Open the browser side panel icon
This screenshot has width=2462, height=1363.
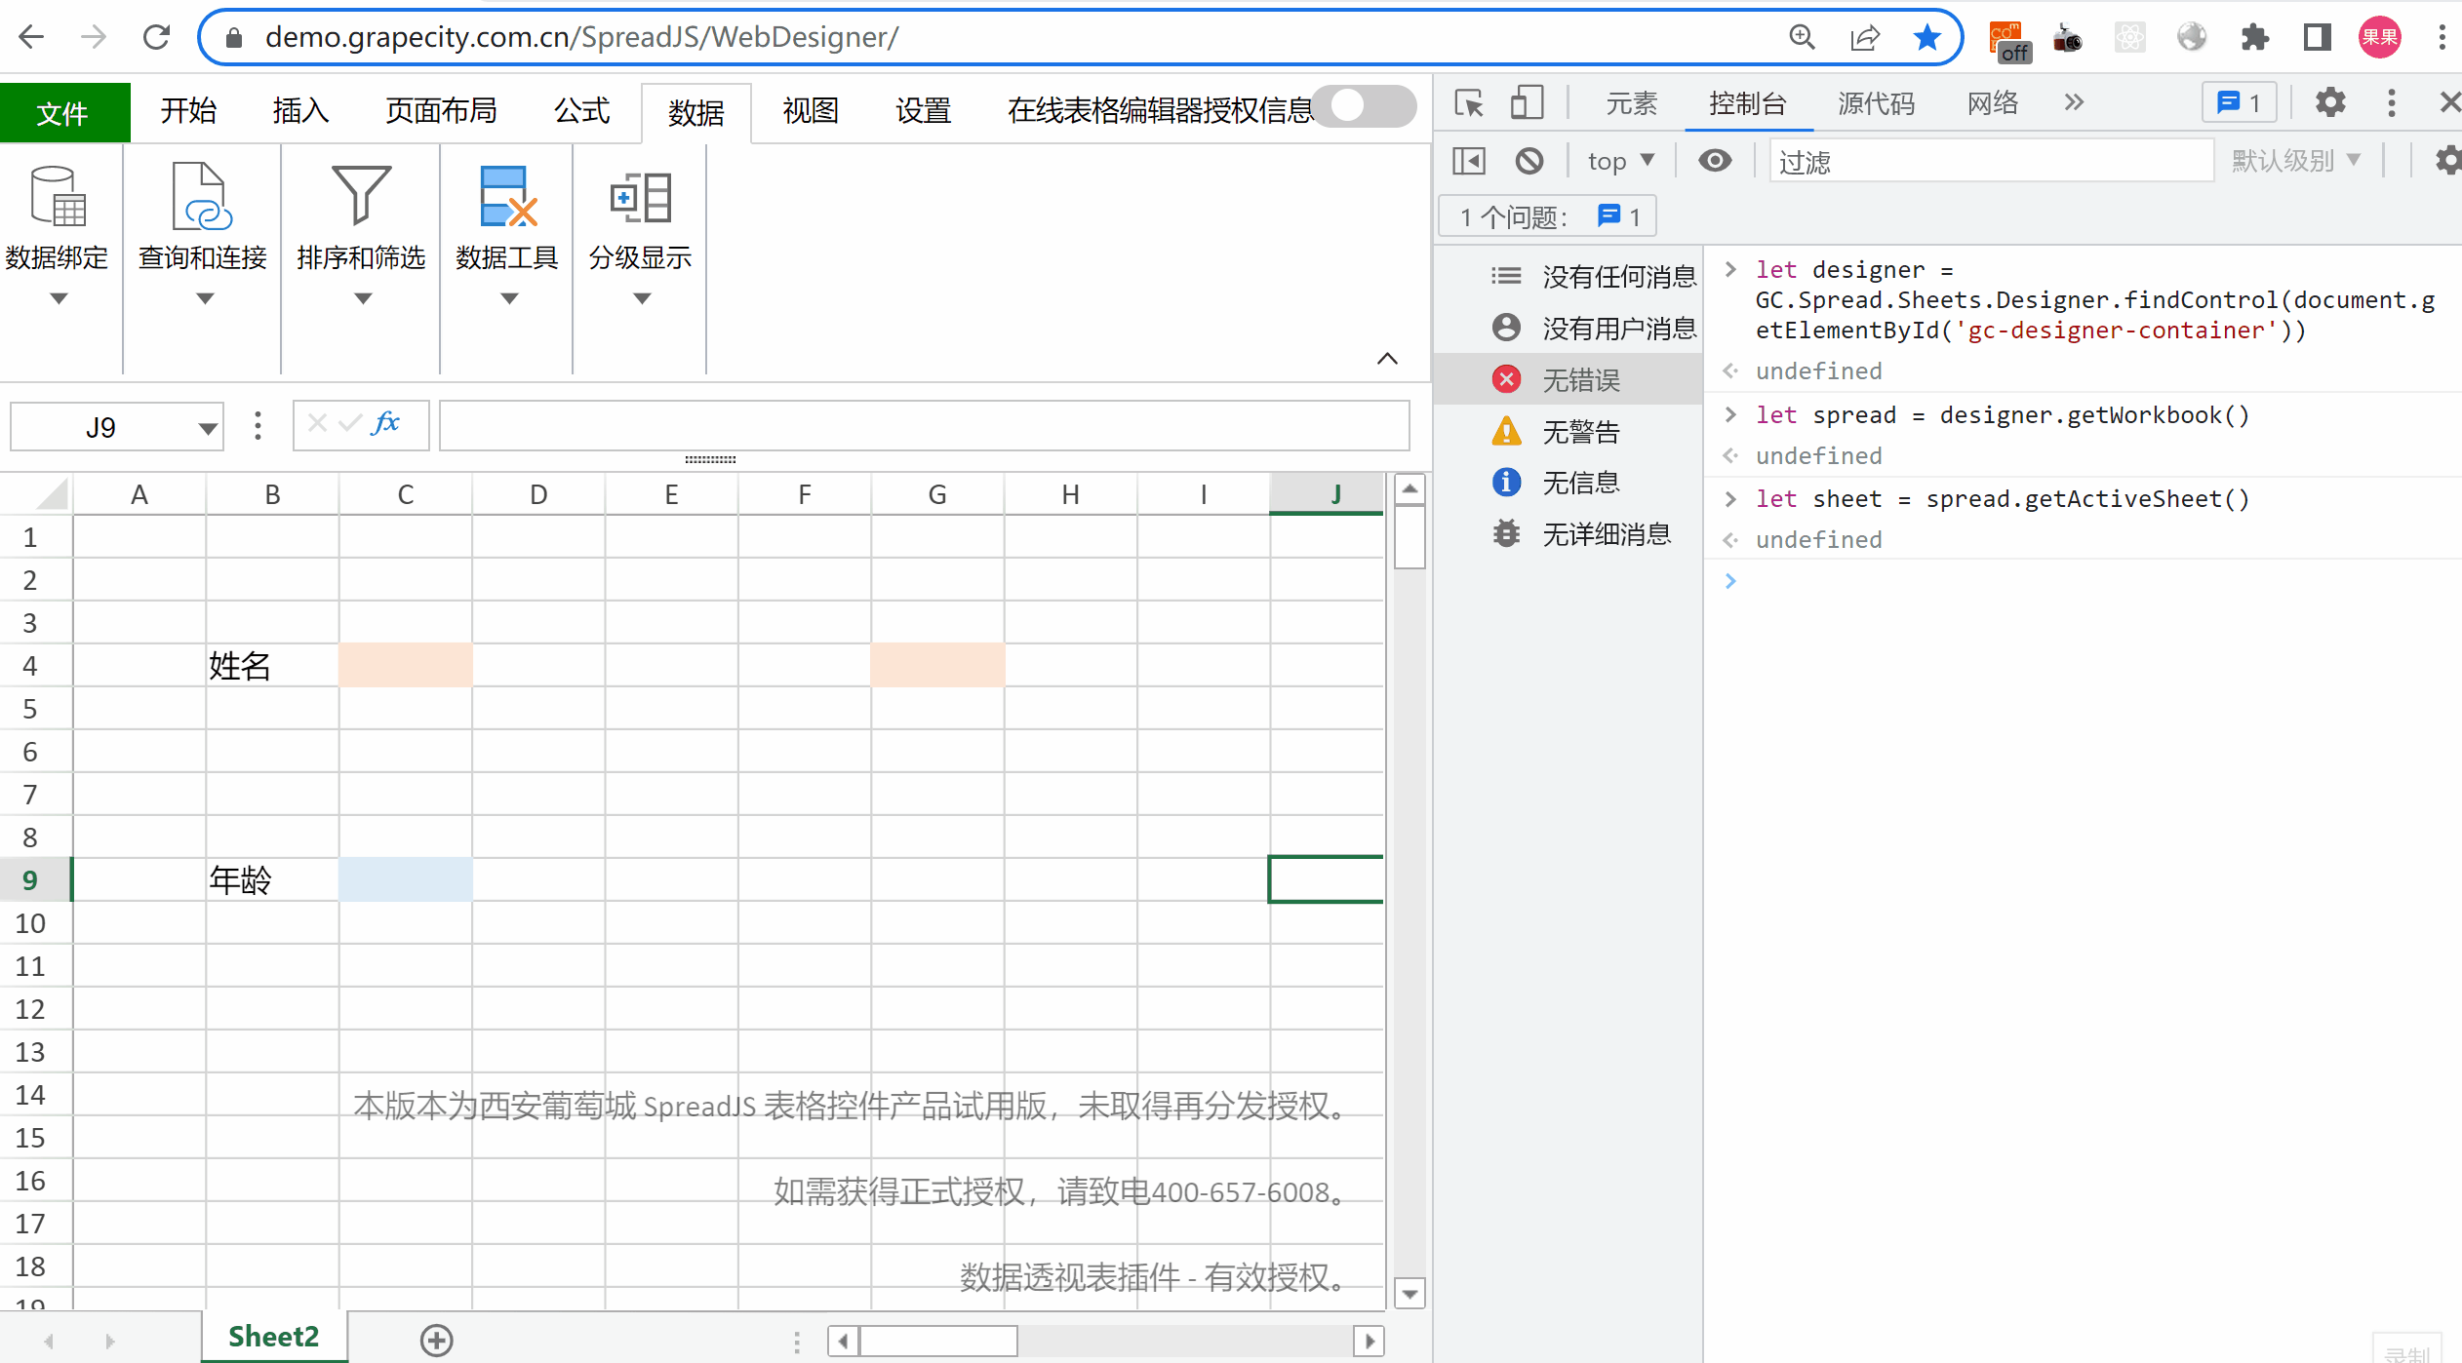2317,37
